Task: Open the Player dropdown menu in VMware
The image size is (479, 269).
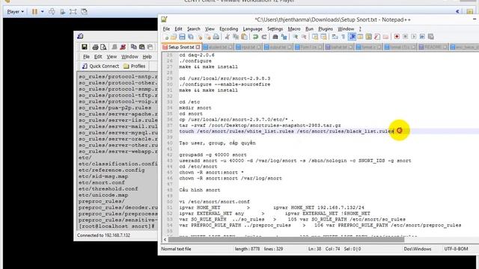Action: click(x=15, y=12)
